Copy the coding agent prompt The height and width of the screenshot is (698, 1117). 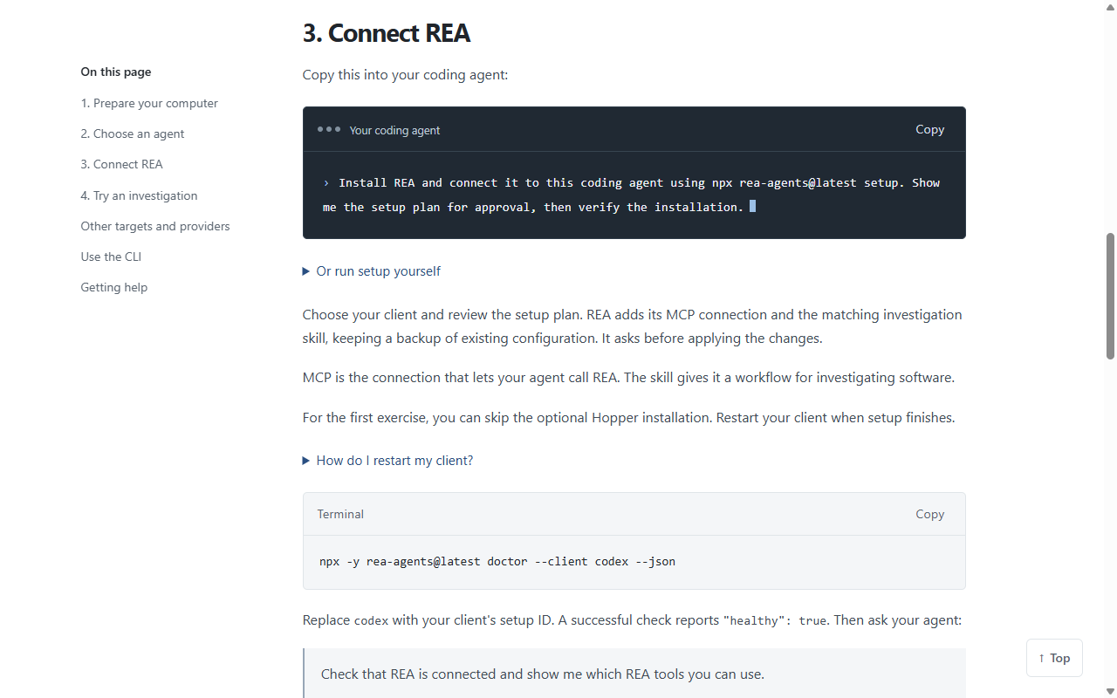point(929,129)
